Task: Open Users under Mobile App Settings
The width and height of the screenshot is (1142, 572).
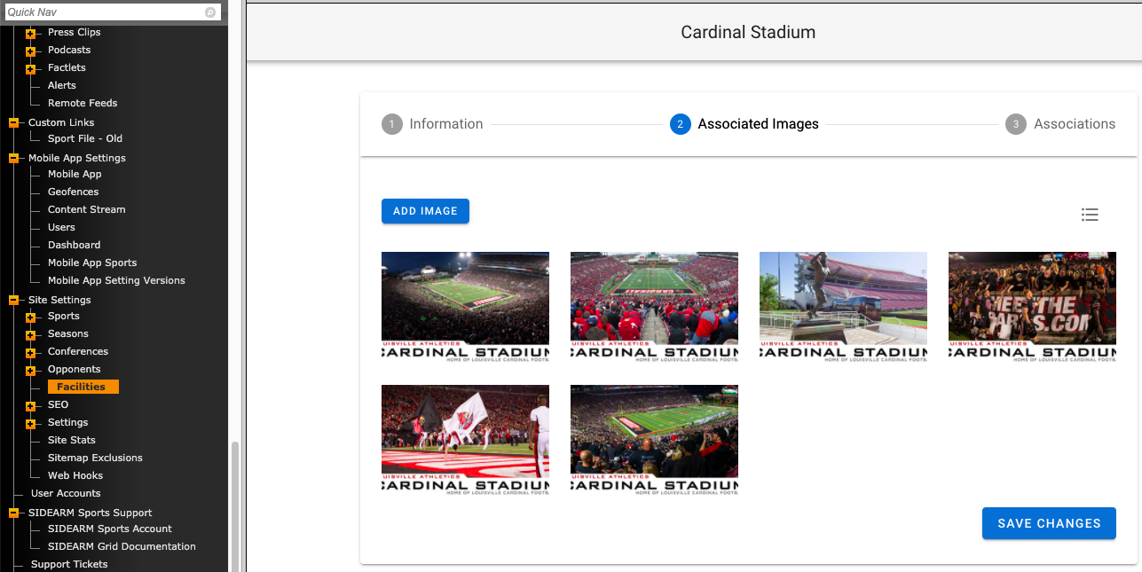Action: (61, 227)
